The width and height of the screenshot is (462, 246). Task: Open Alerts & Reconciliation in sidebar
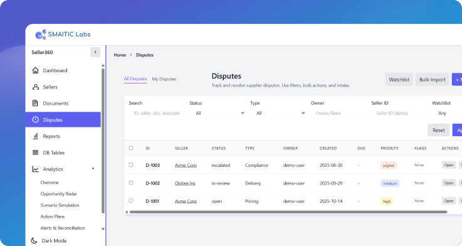coord(63,228)
